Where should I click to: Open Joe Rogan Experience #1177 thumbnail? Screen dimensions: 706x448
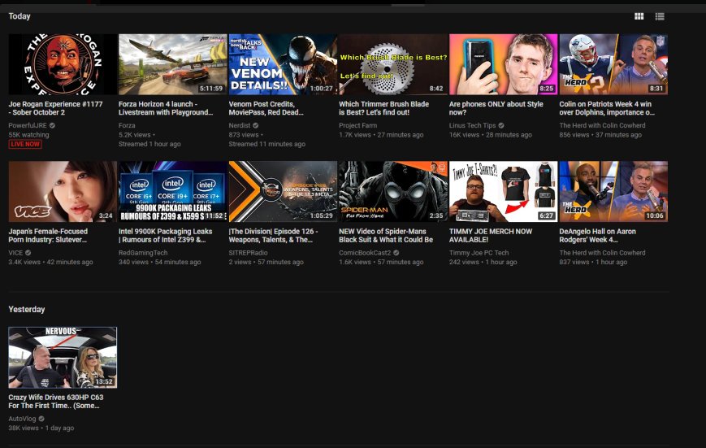pyautogui.click(x=63, y=64)
